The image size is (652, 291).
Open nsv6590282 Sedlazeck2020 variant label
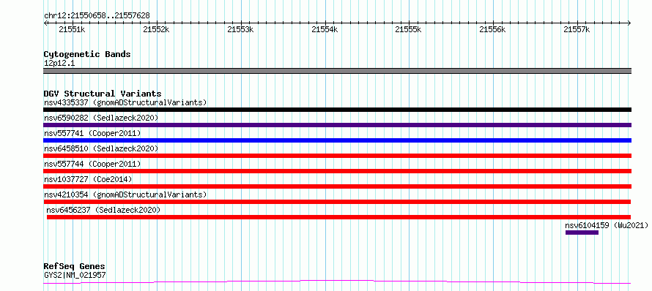point(101,118)
